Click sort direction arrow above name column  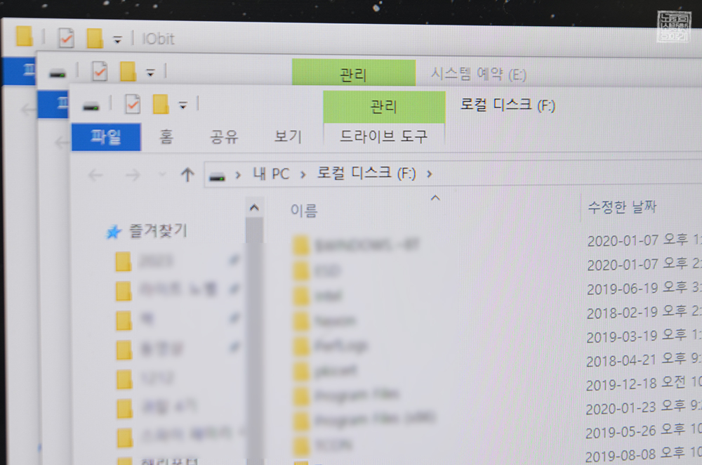tap(435, 197)
